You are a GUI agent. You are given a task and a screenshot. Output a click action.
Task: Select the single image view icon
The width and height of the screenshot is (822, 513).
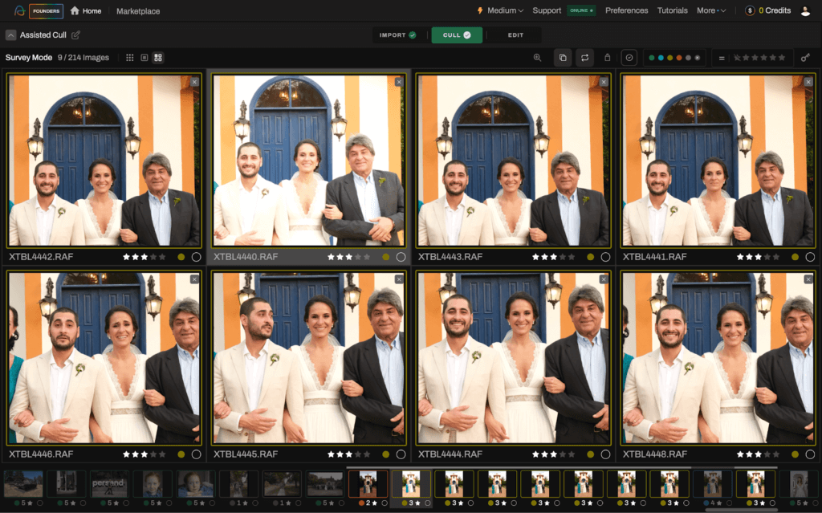[144, 58]
